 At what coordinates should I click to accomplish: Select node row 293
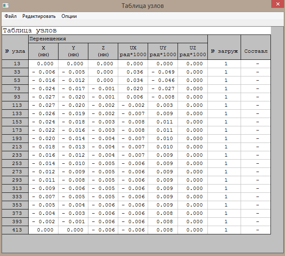pos(15,180)
